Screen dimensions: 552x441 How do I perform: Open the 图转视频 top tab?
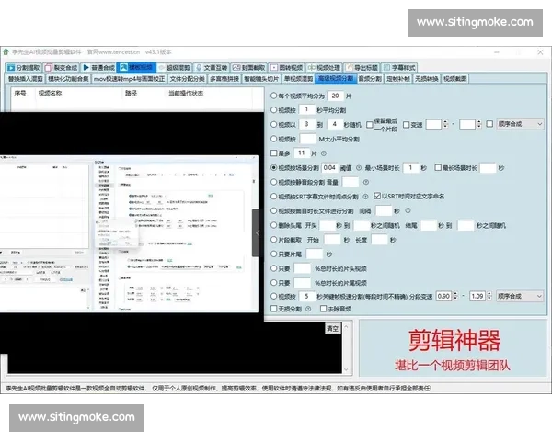tap(286, 67)
